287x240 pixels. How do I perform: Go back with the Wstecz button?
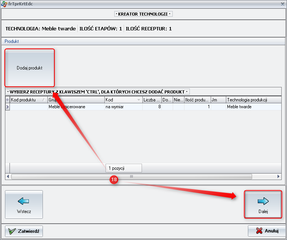[24, 204]
